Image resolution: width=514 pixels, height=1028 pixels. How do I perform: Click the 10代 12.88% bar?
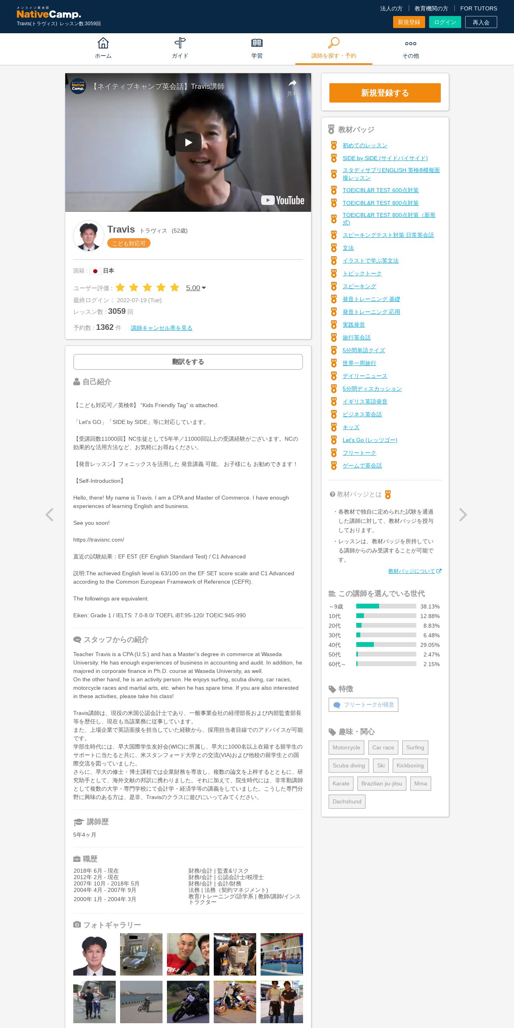pyautogui.click(x=386, y=616)
